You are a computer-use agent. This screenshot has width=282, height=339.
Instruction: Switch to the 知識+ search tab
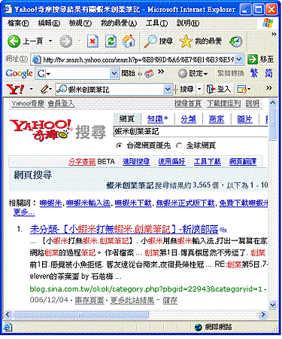[158, 119]
